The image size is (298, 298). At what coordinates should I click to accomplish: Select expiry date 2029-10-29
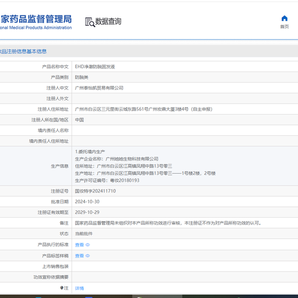(87, 212)
